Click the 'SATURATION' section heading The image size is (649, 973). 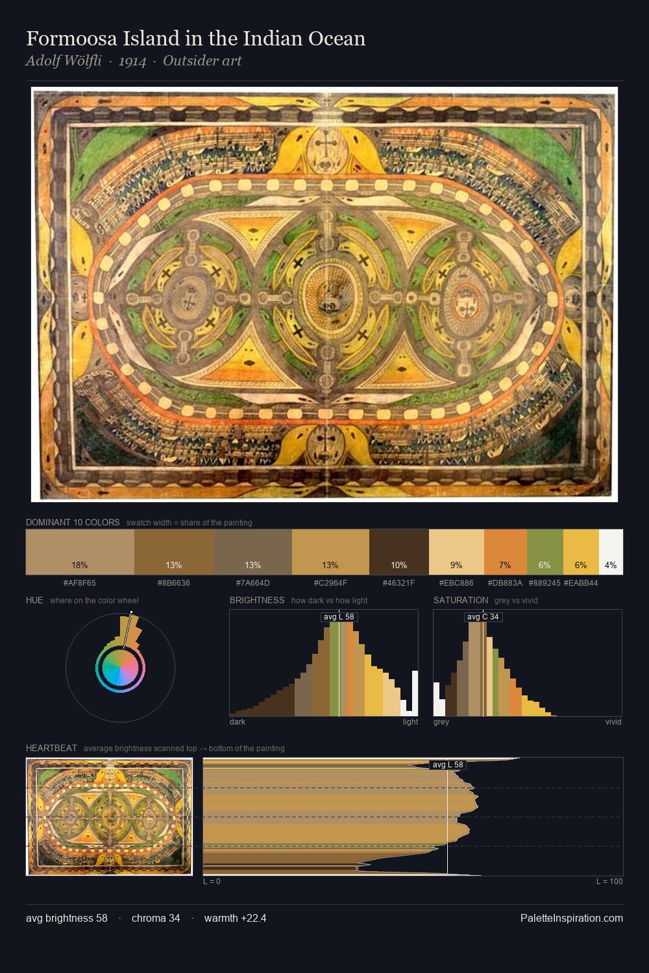pyautogui.click(x=461, y=600)
